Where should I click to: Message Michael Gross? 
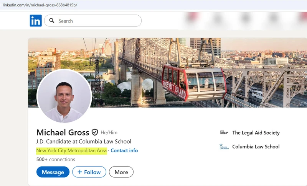point(53,172)
